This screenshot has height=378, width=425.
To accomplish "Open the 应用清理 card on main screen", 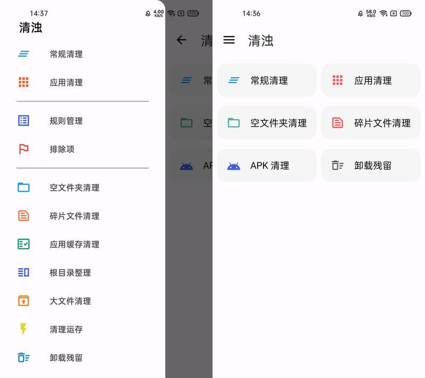I will [x=370, y=80].
